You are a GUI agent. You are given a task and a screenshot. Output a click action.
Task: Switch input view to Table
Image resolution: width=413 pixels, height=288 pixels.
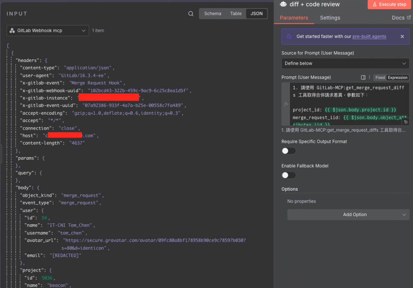click(236, 14)
